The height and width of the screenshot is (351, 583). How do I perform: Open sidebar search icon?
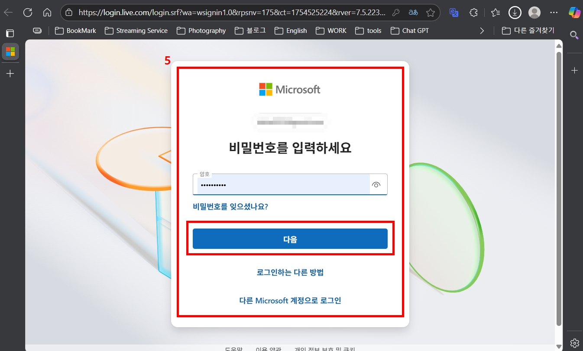(x=574, y=35)
